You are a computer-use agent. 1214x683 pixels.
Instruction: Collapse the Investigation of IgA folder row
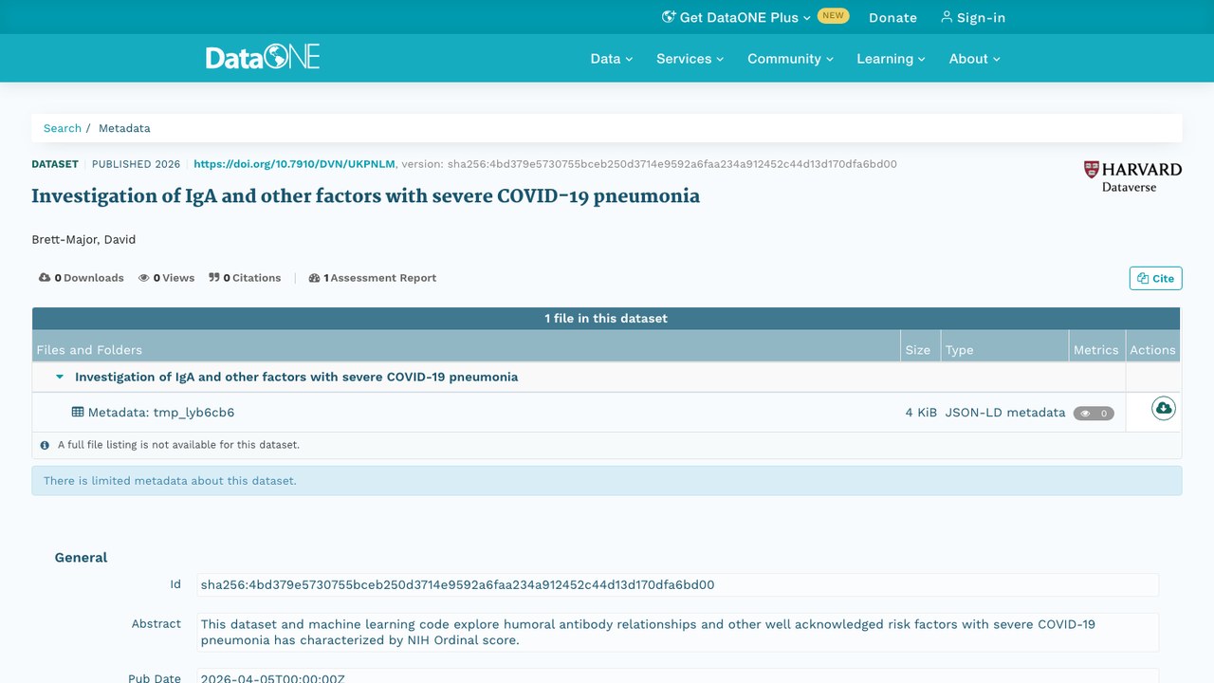point(60,377)
